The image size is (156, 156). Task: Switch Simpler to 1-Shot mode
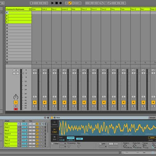tap(55, 131)
